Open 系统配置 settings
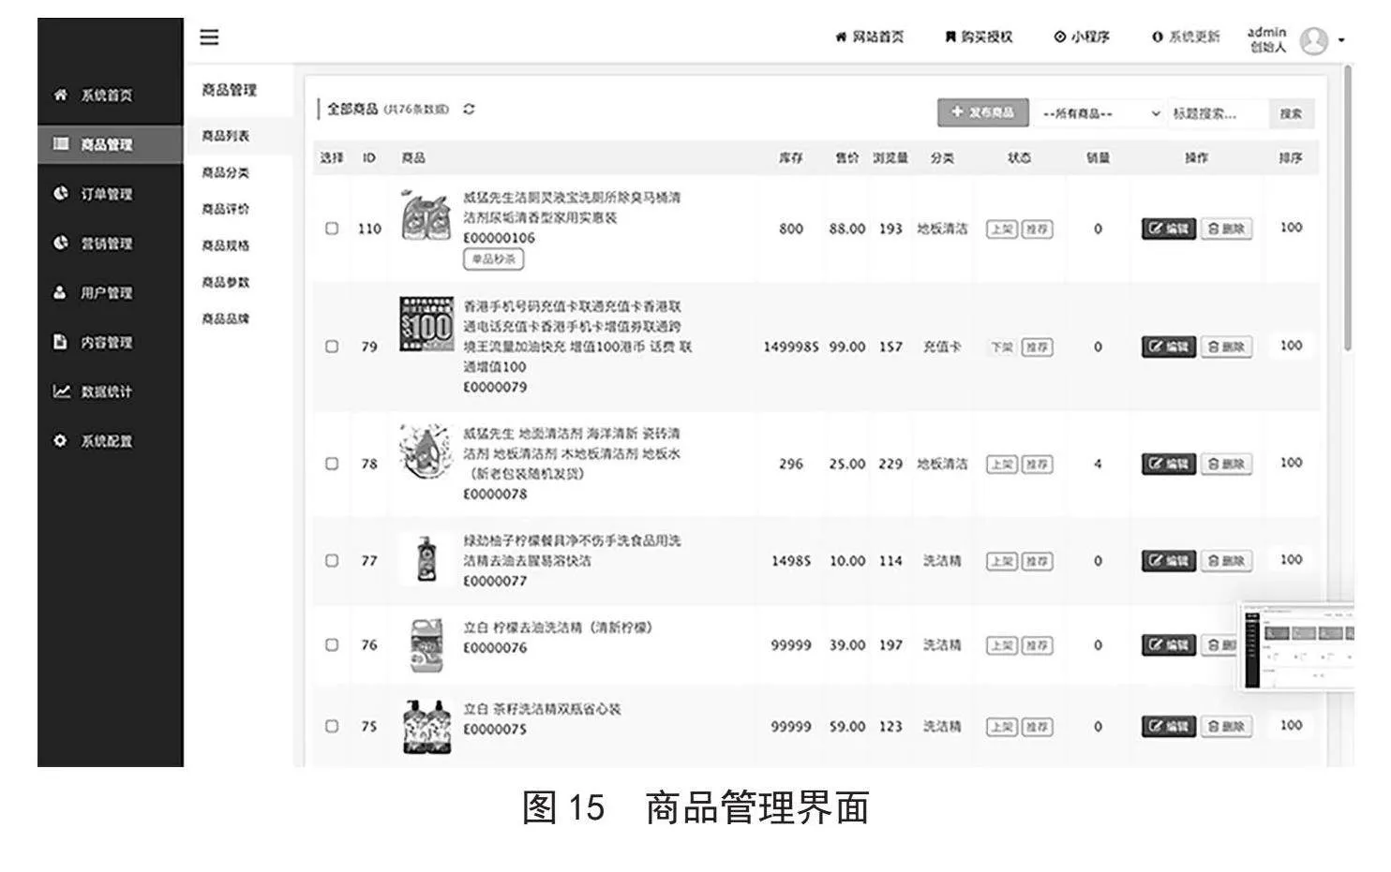 (x=94, y=441)
